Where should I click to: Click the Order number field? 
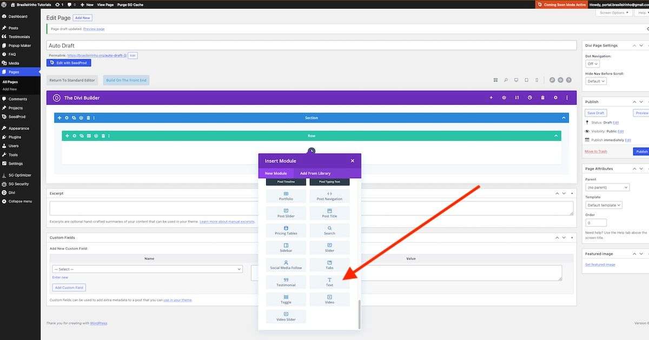pos(596,222)
